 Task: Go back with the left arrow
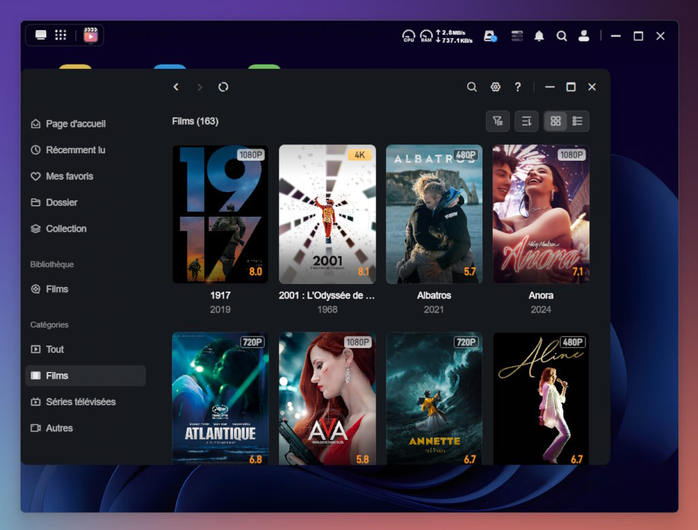[x=176, y=87]
